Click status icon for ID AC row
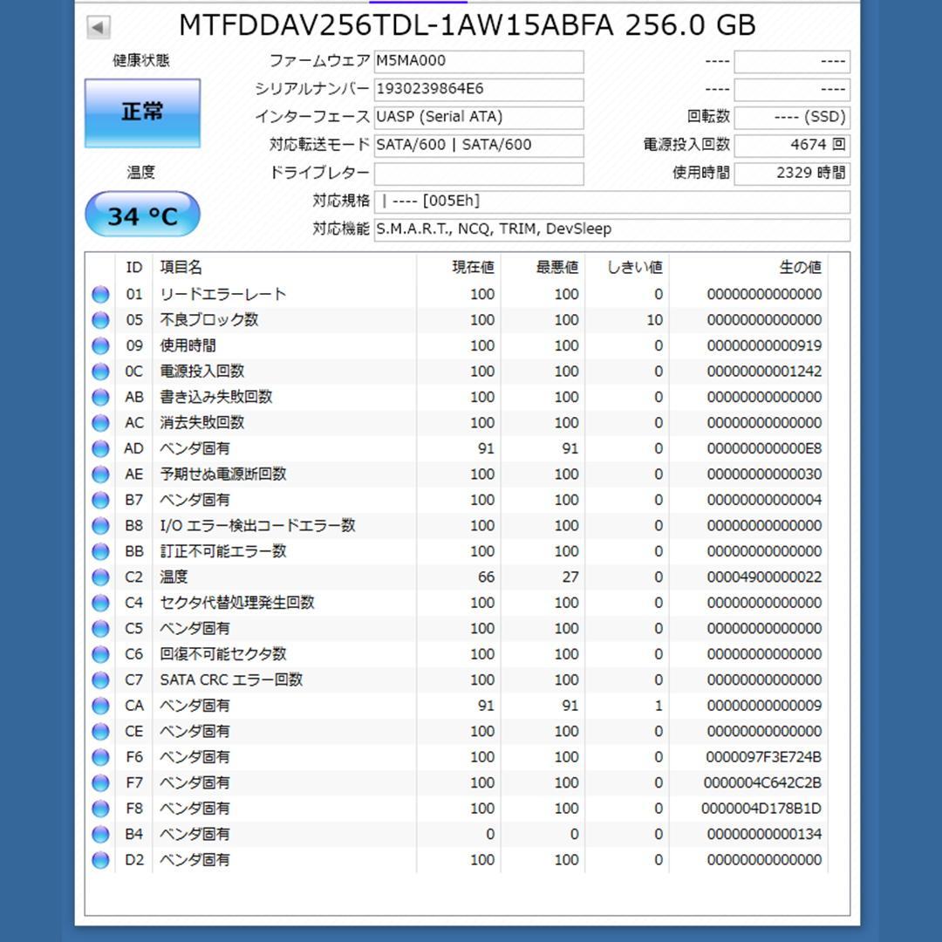 tap(100, 423)
